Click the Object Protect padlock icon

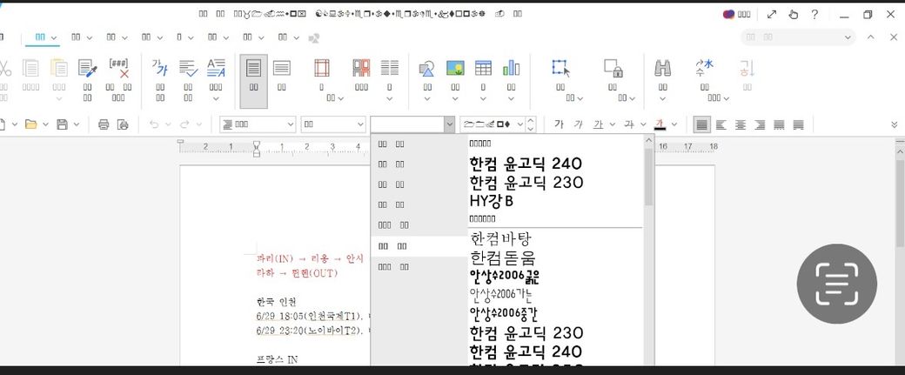coord(613,68)
